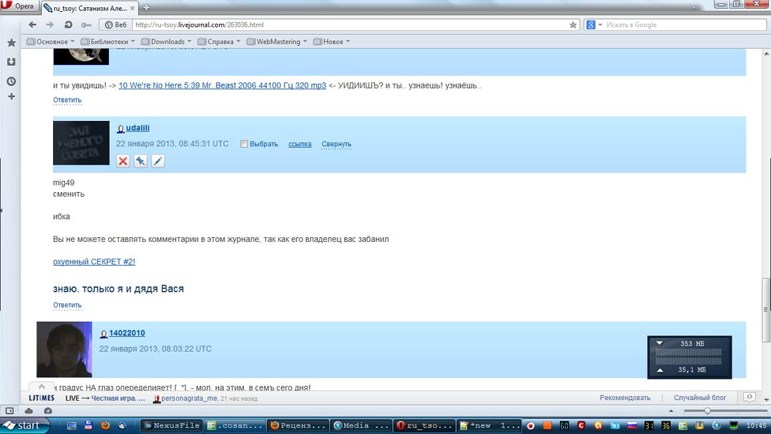Open the Opera main menu

click(x=18, y=6)
